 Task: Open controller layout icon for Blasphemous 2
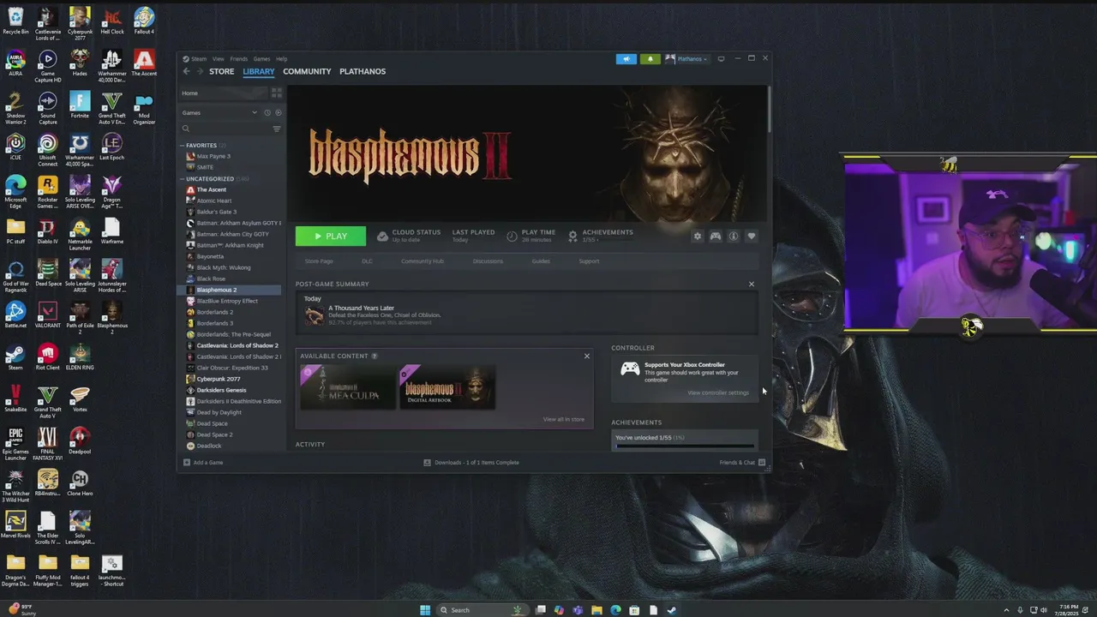[716, 237]
